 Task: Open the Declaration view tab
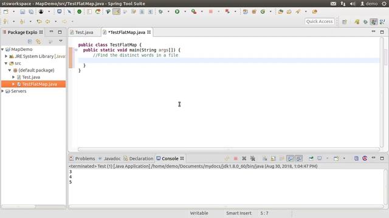[139, 159]
